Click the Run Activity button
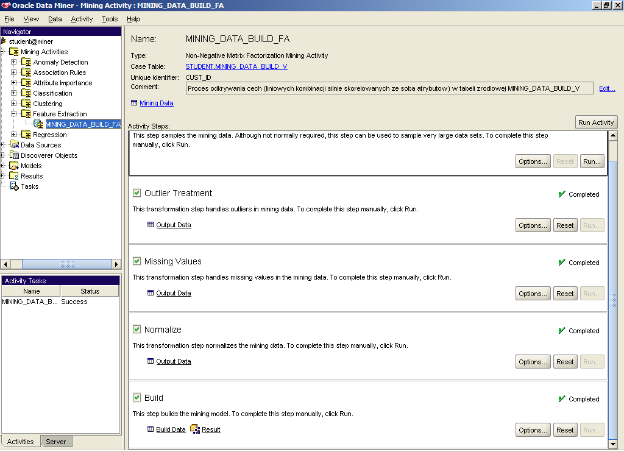This screenshot has width=624, height=452. pyautogui.click(x=596, y=122)
